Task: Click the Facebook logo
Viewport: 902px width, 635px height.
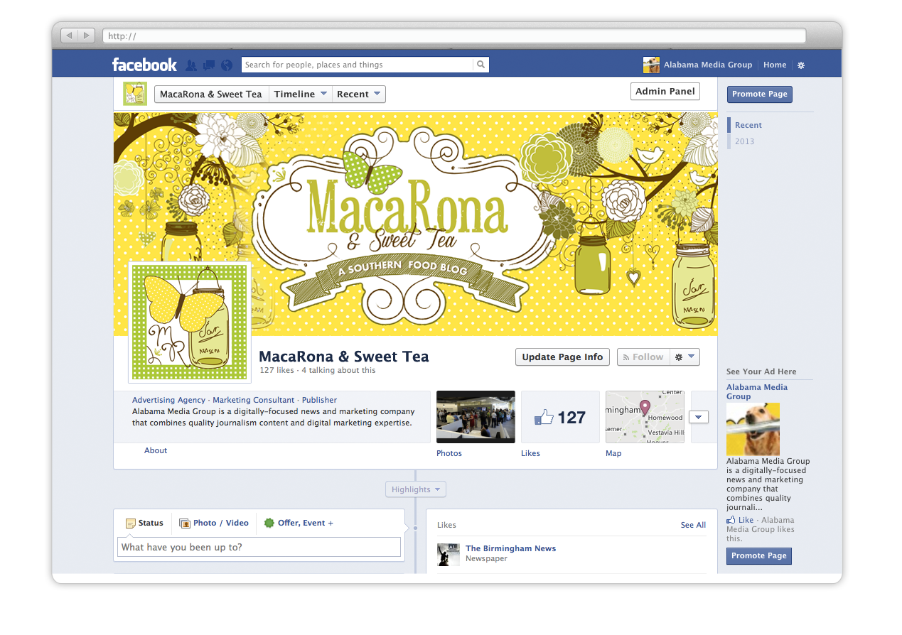Action: [x=144, y=65]
